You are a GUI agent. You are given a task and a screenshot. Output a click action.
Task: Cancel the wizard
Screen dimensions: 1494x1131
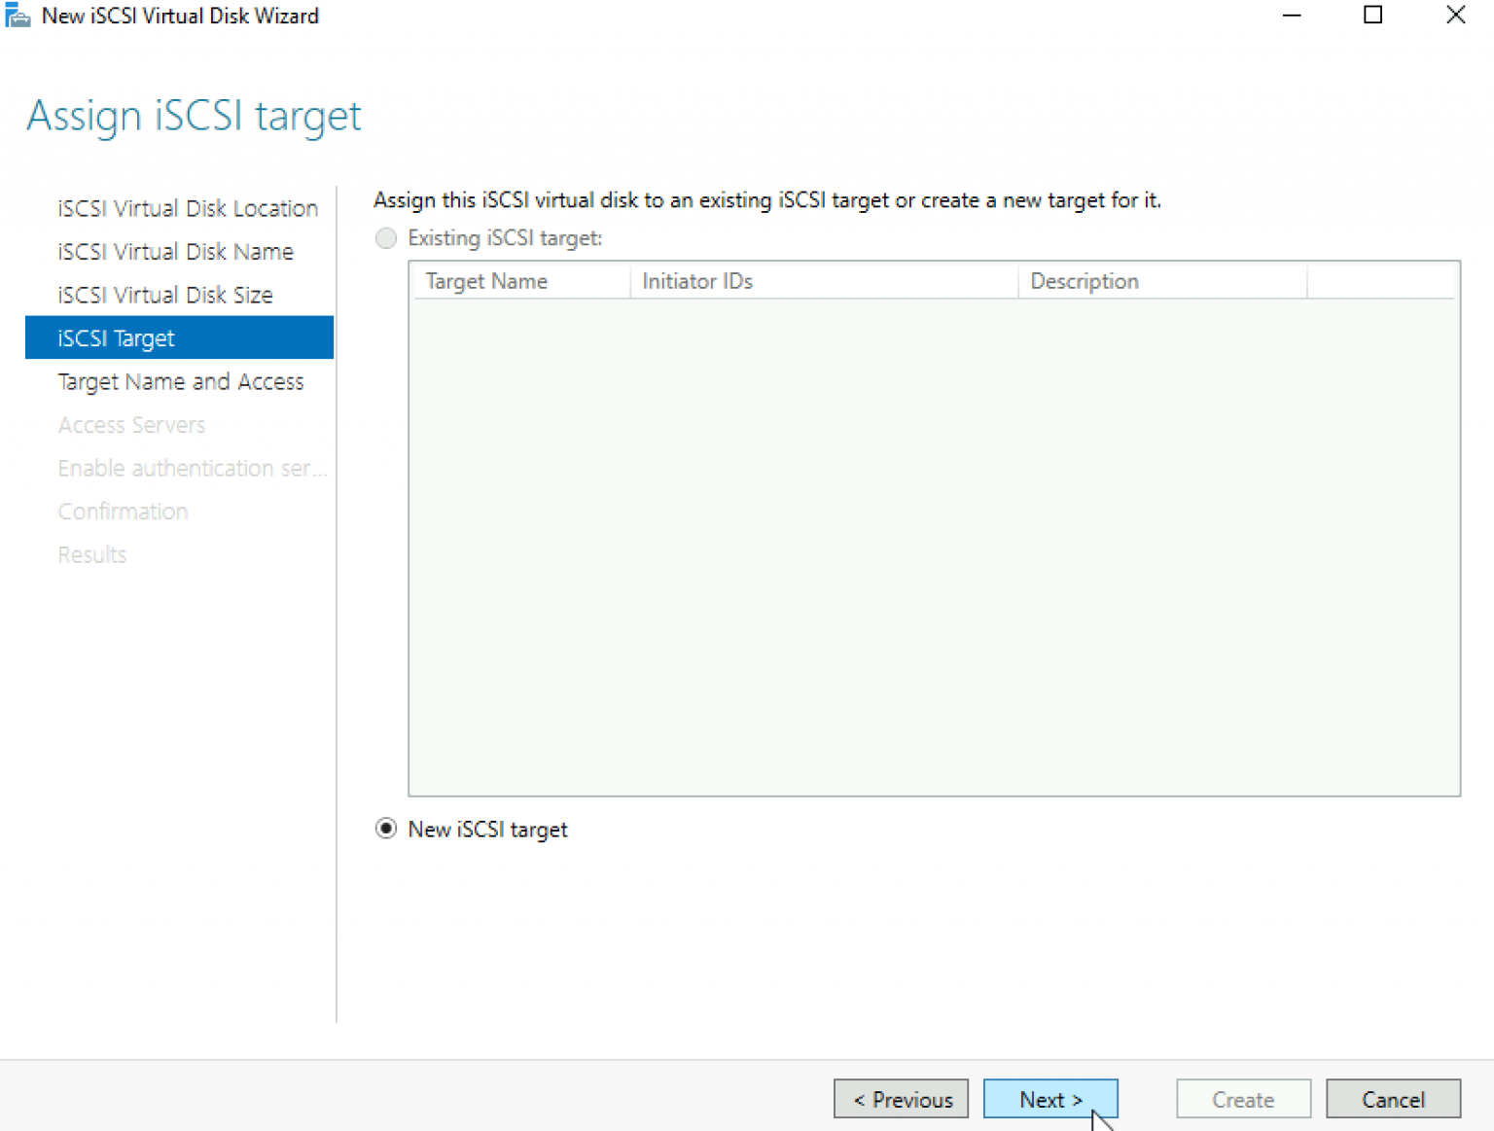coord(1393,1099)
